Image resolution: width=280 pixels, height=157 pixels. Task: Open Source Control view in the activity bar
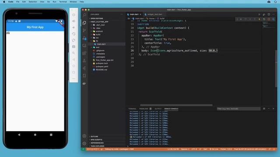[84, 30]
